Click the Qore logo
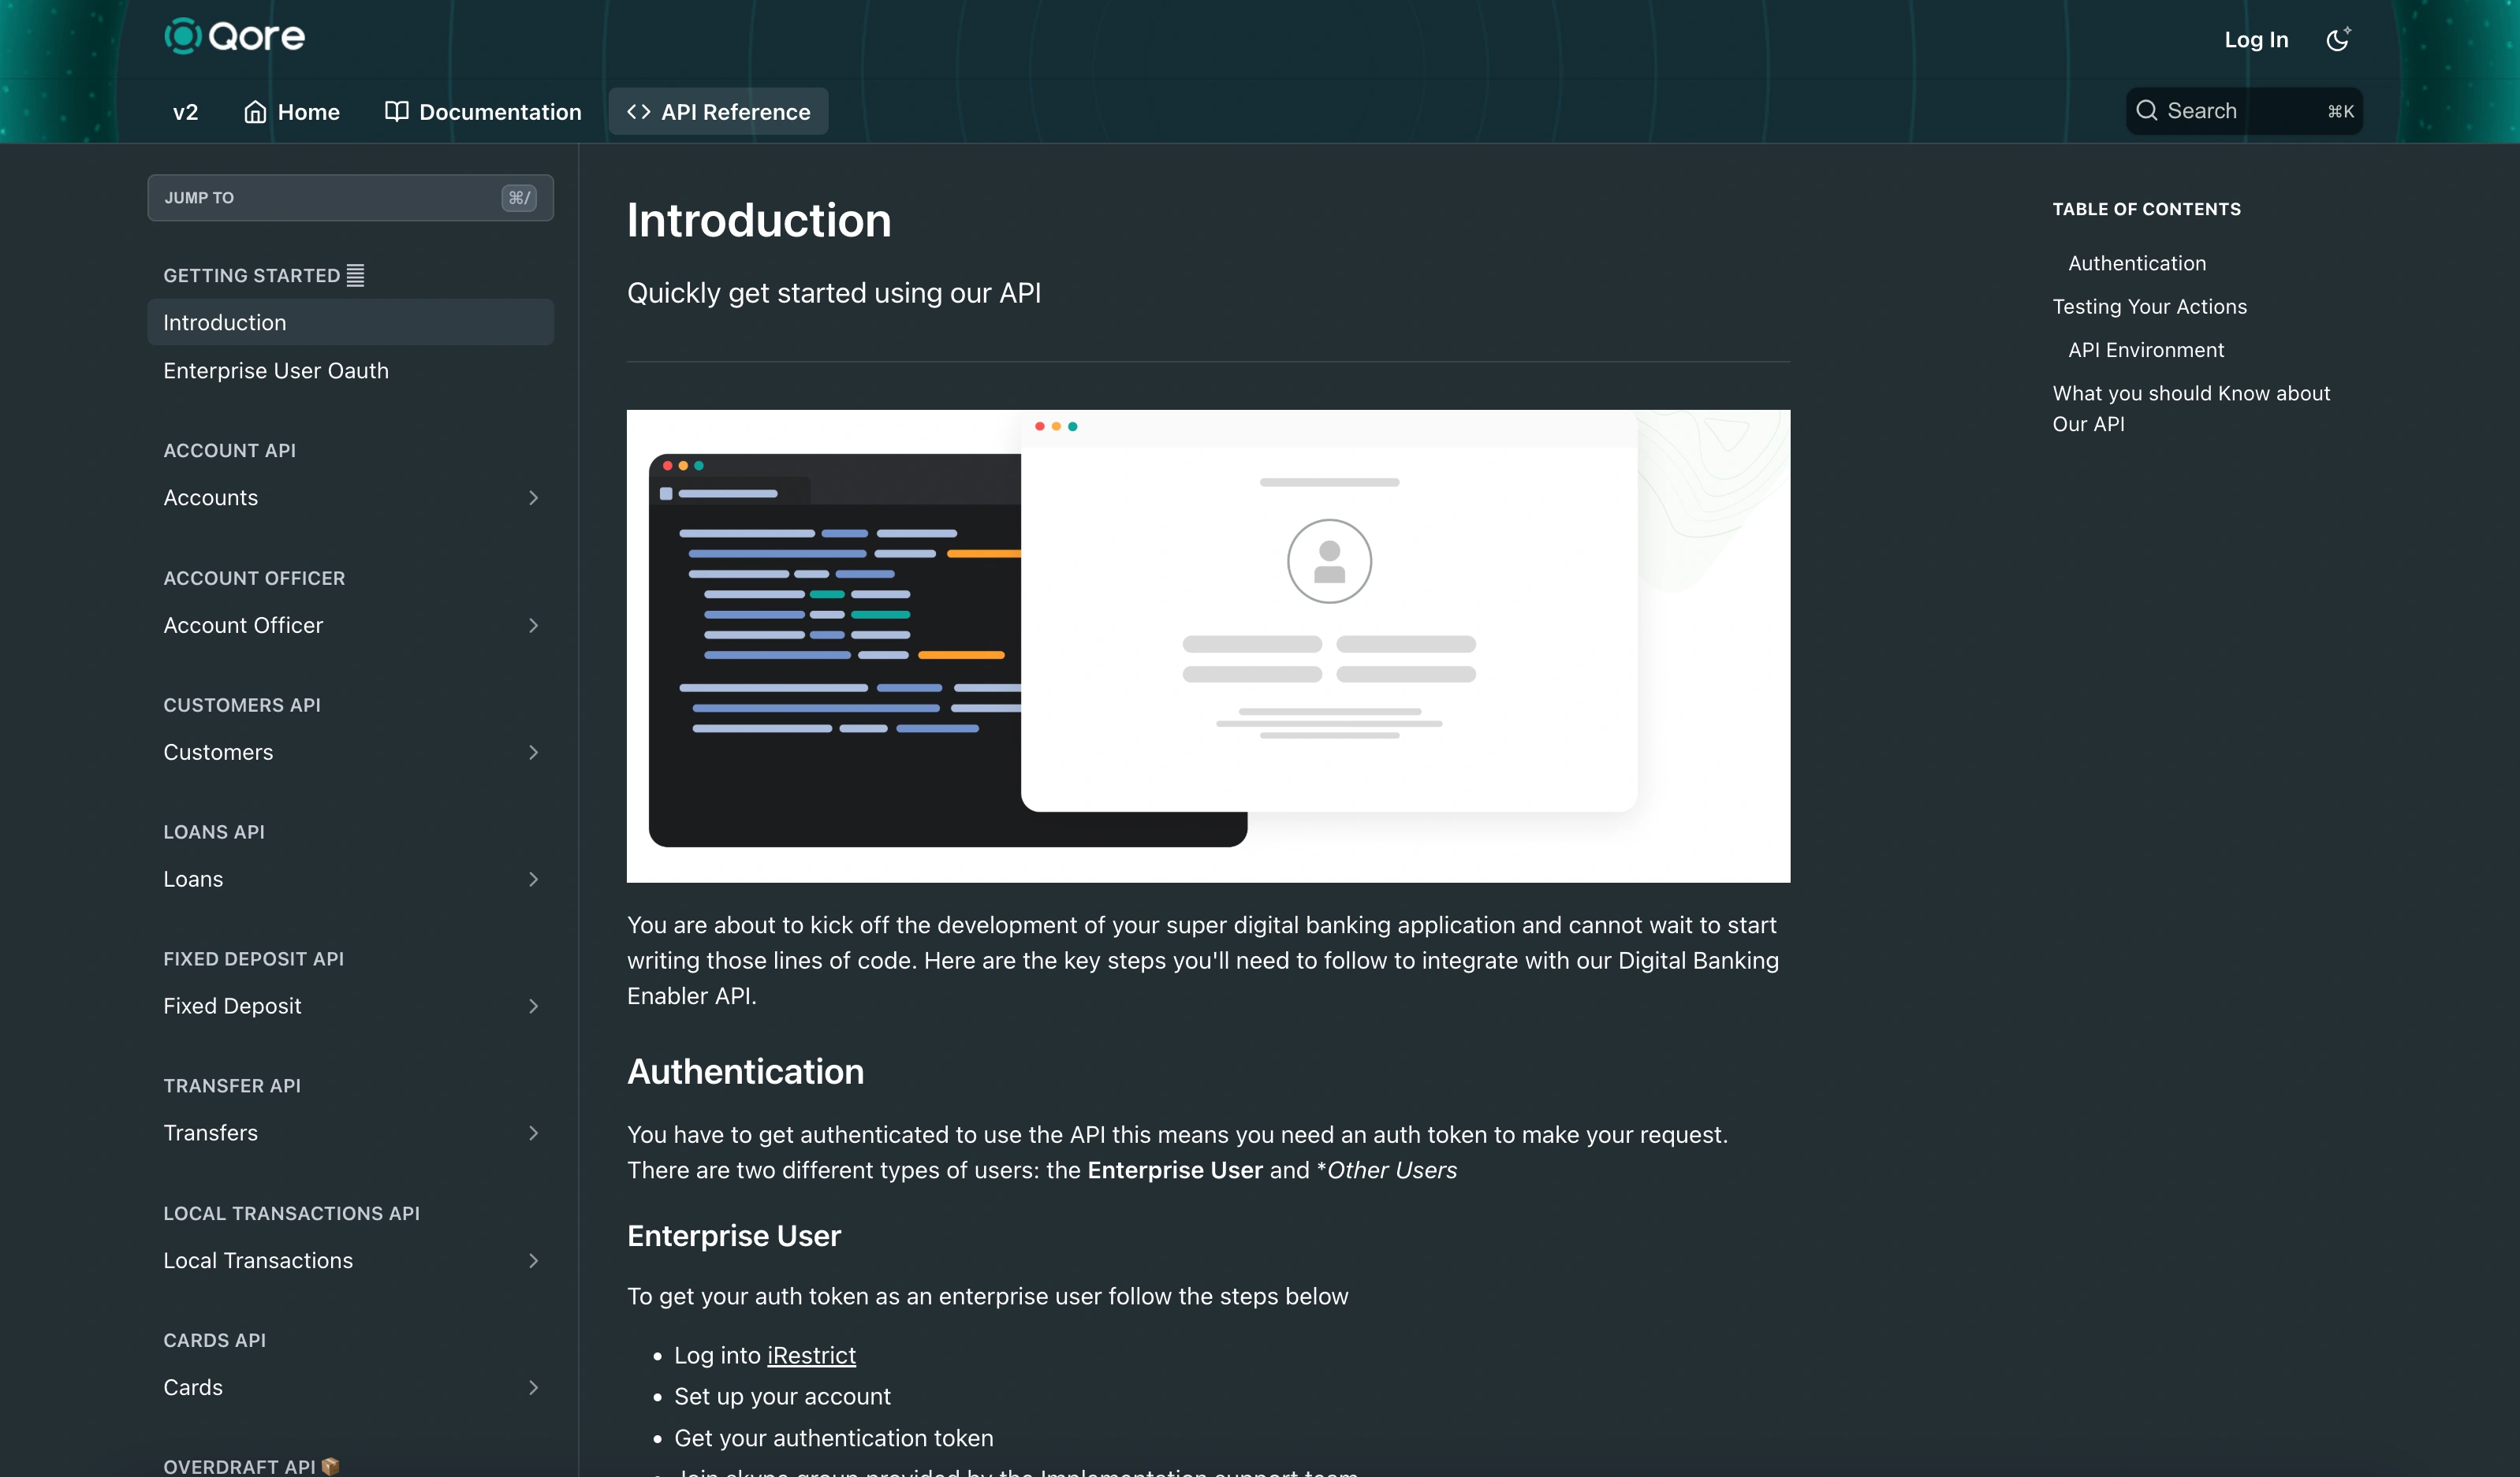This screenshot has width=2520, height=1477. pyautogui.click(x=234, y=36)
